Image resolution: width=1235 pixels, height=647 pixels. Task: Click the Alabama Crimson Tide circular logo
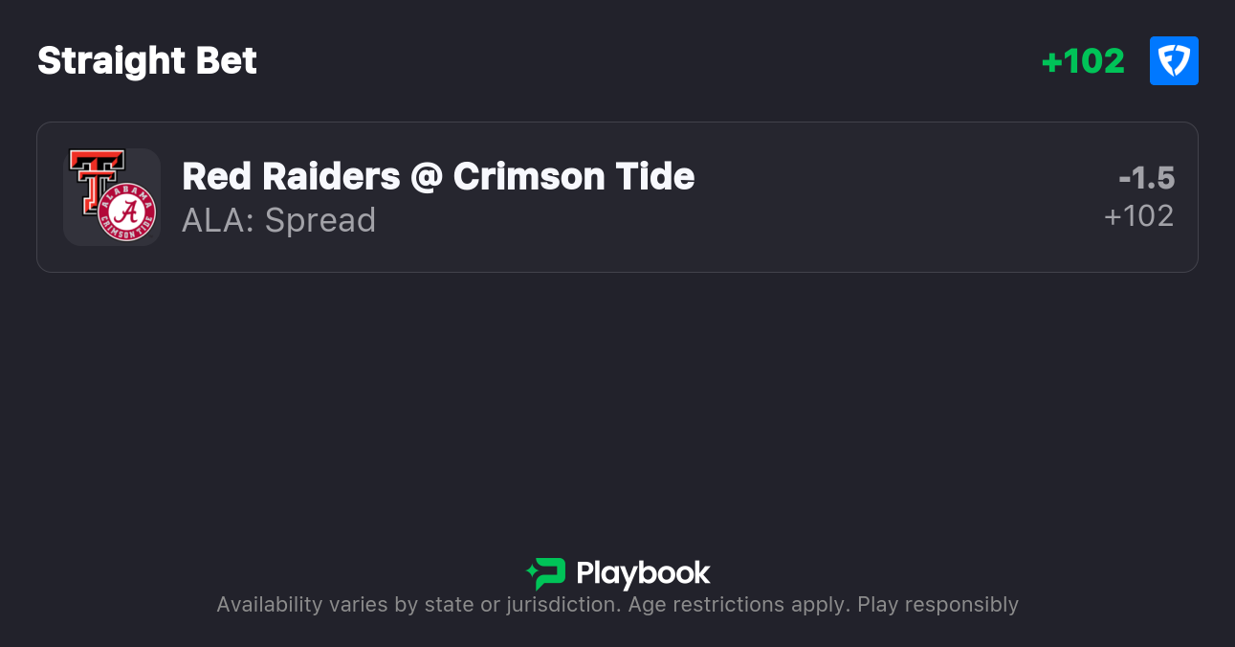click(x=127, y=212)
